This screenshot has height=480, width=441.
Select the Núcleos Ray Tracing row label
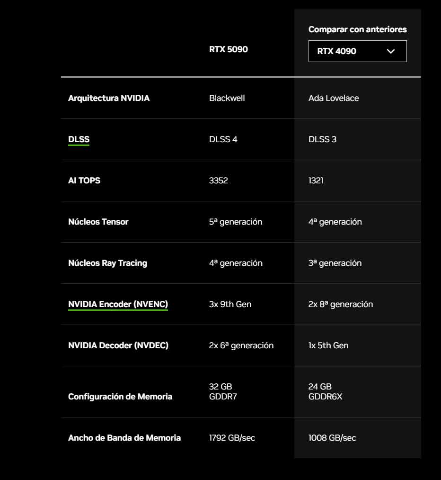point(107,263)
